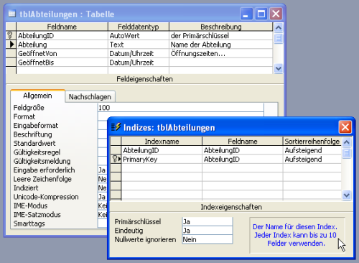Click the Leere Zeichenfolge property label
Screen dimensions: 359x263
42,179
